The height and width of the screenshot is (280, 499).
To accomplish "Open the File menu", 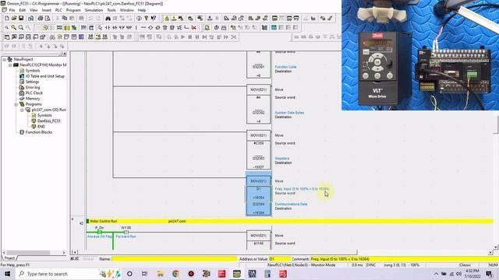I will pyautogui.click(x=12, y=10).
